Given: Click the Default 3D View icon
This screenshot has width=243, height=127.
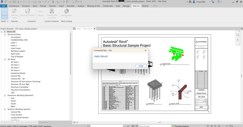Looking at the screenshot, I should pos(58,2).
